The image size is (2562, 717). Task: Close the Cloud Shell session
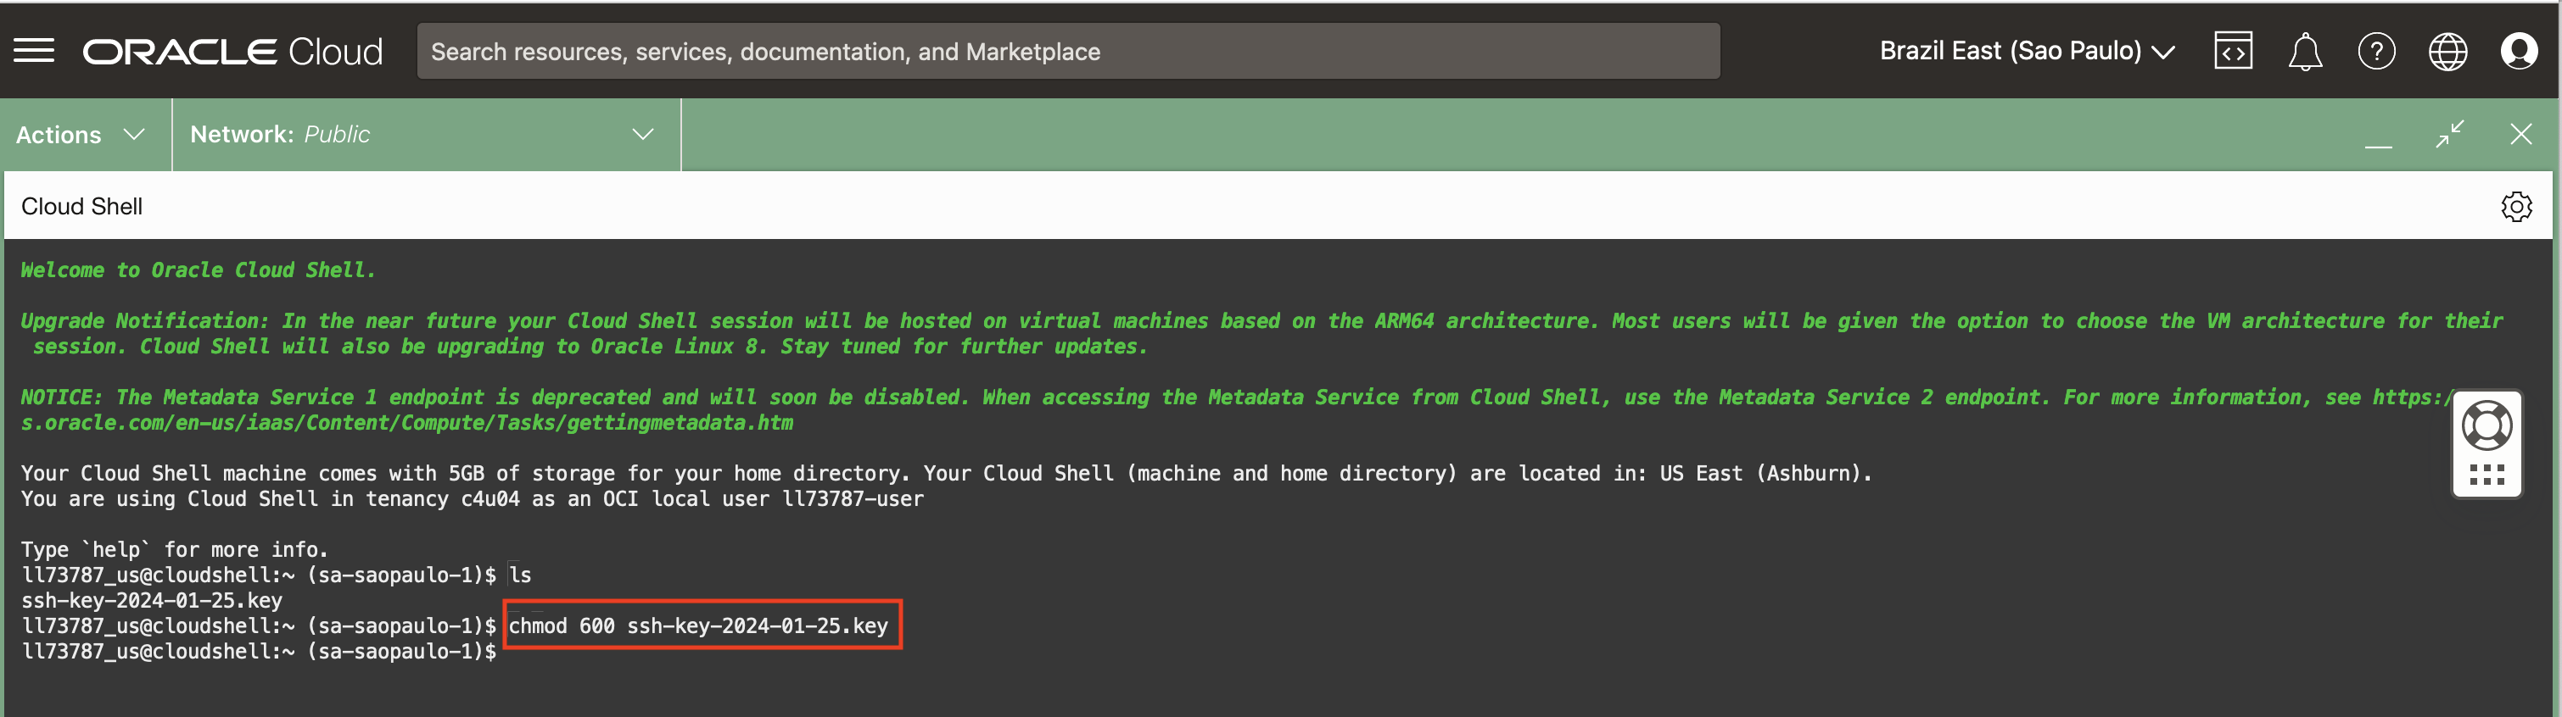[2520, 134]
